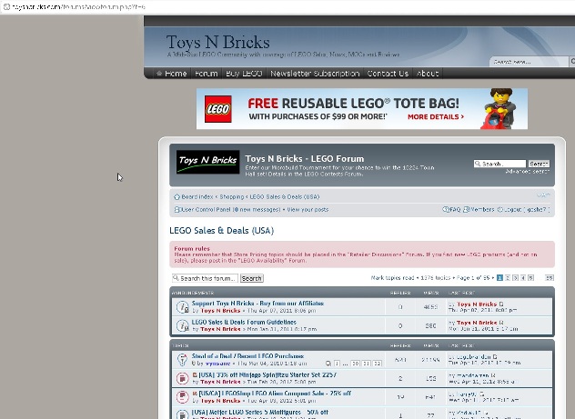Open the Advanced search link
This screenshot has height=419, width=575.
[528, 172]
